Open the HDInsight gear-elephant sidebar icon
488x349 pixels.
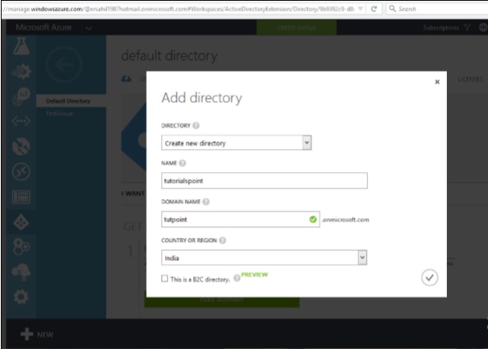tap(21, 72)
